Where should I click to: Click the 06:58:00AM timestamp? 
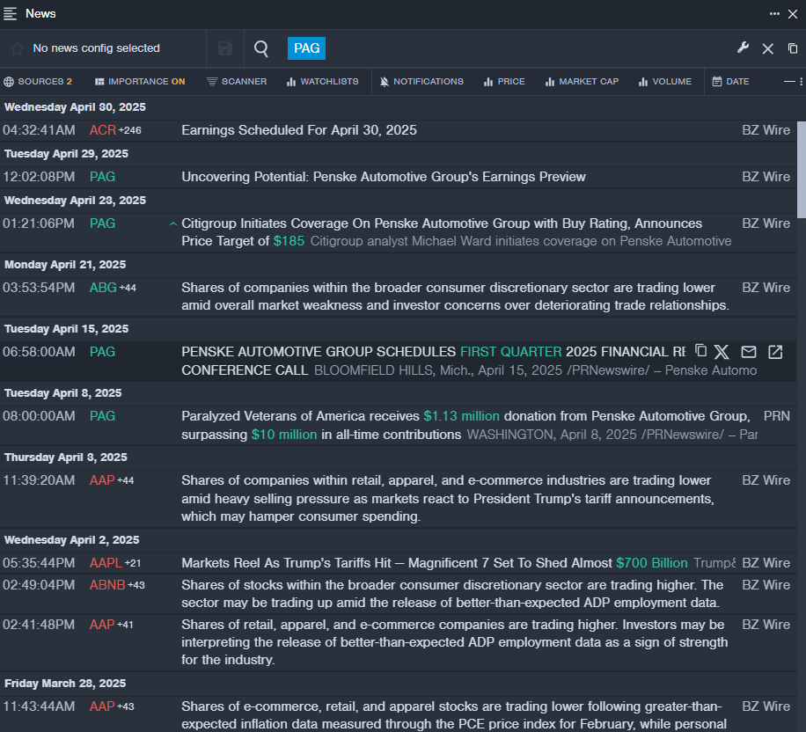(x=39, y=352)
